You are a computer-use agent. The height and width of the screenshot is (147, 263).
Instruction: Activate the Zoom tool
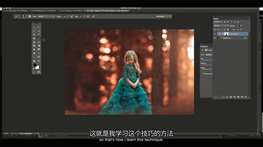39,61
